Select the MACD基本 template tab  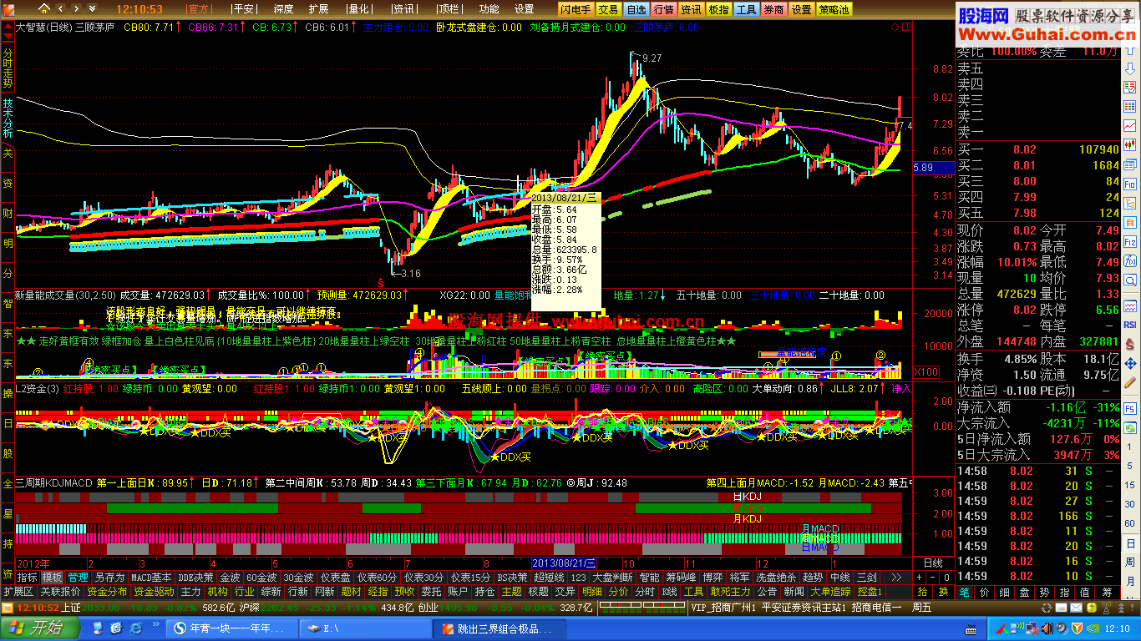(151, 577)
